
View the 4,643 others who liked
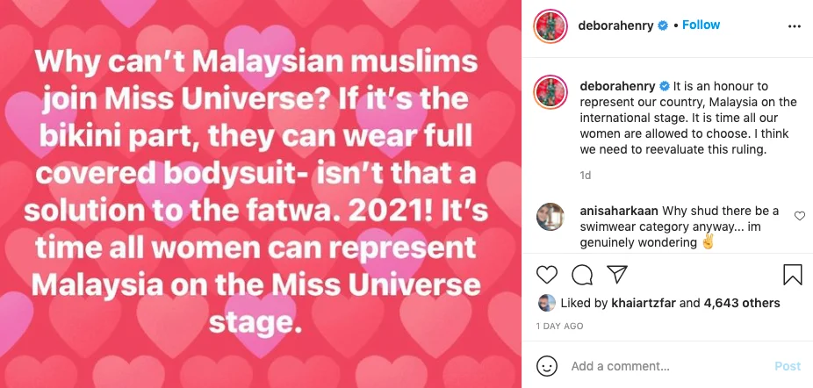click(742, 303)
